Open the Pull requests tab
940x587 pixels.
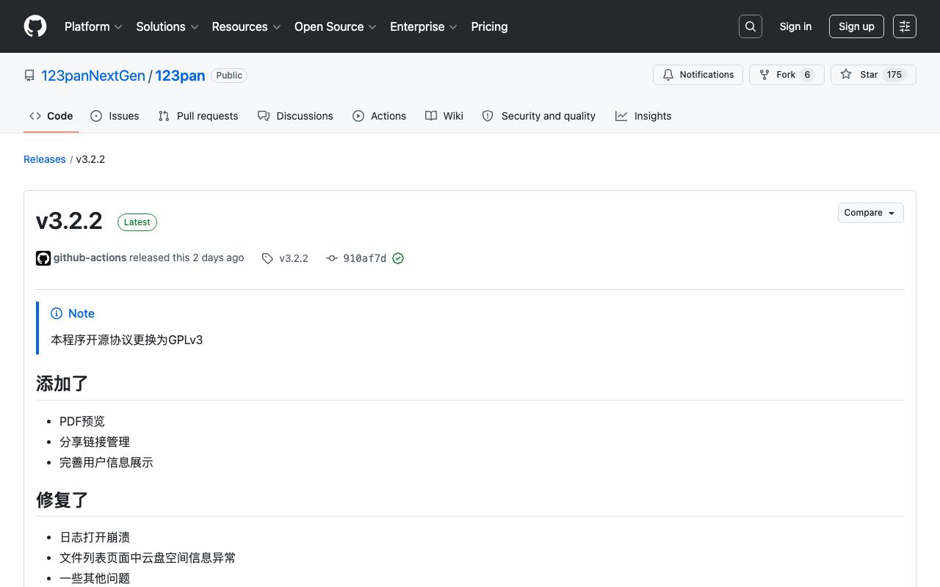click(x=198, y=116)
